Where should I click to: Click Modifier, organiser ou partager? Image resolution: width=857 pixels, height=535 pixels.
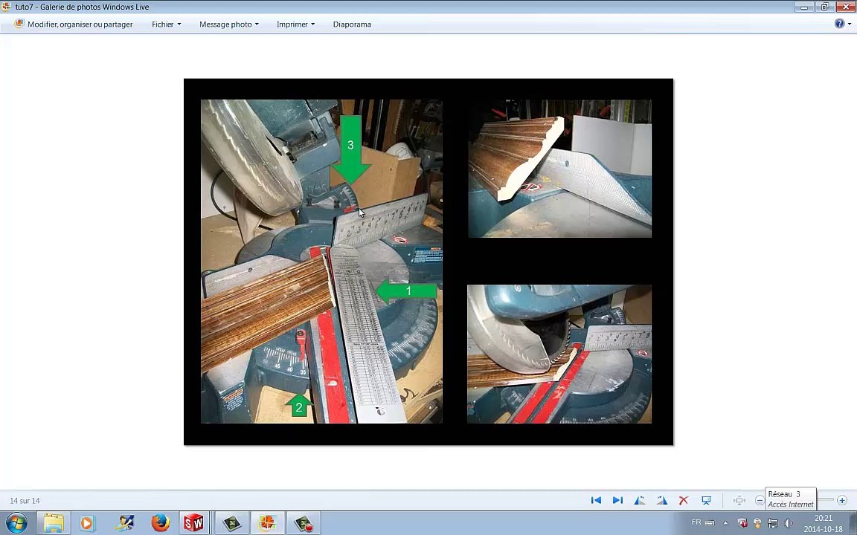(73, 24)
